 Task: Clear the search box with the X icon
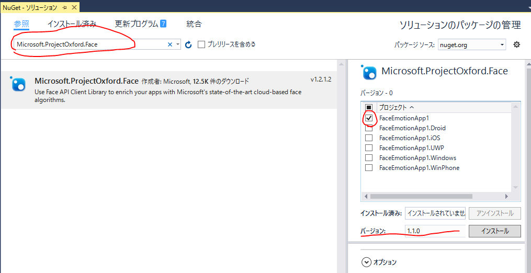[x=171, y=44]
